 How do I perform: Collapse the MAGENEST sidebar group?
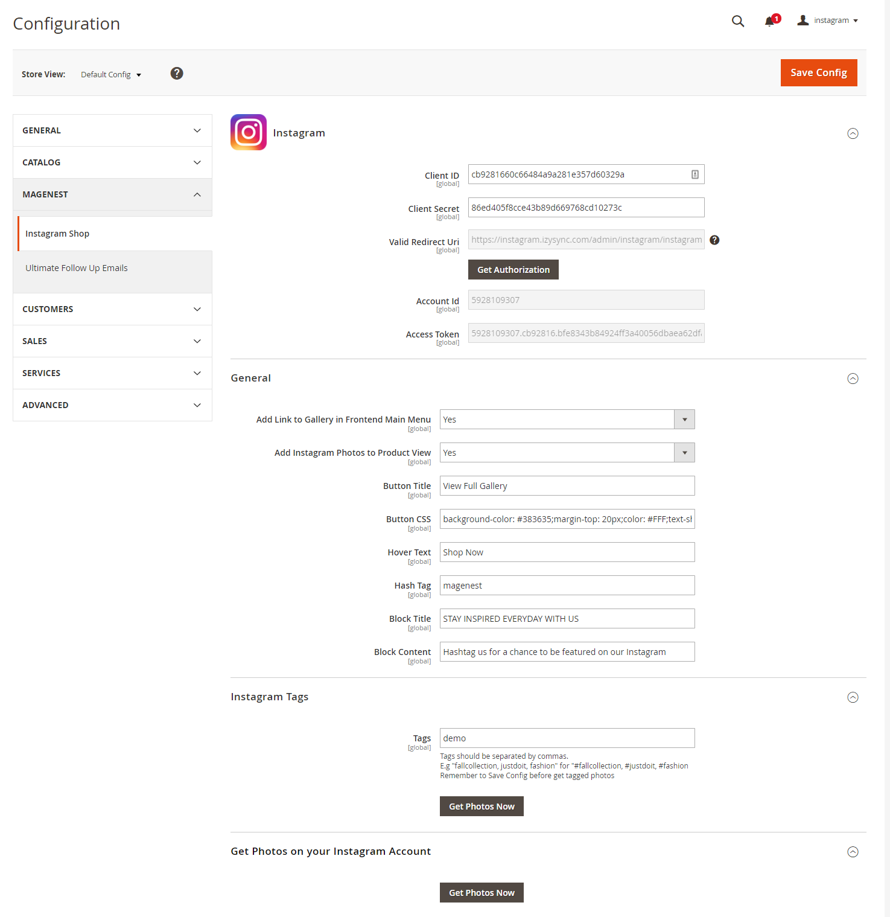click(112, 194)
